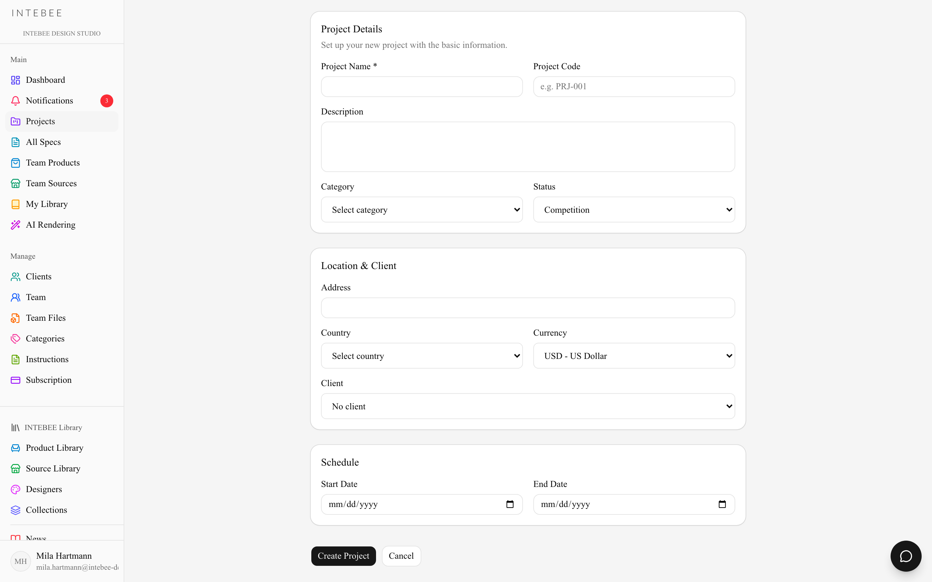Click the Categories tag icon
The height and width of the screenshot is (582, 932).
(16, 339)
